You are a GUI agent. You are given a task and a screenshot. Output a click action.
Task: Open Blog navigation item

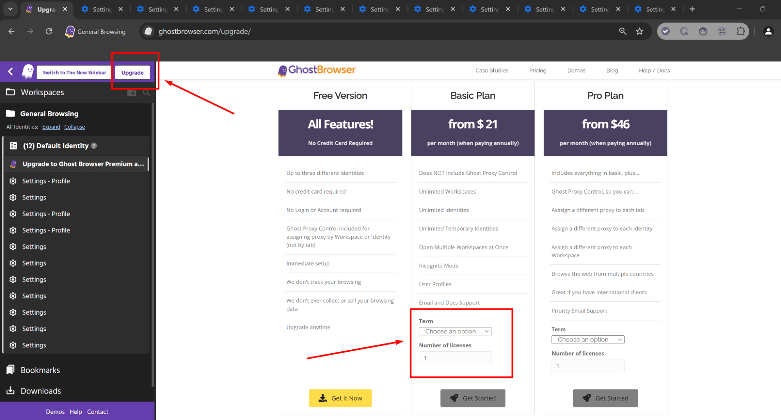pyautogui.click(x=612, y=71)
